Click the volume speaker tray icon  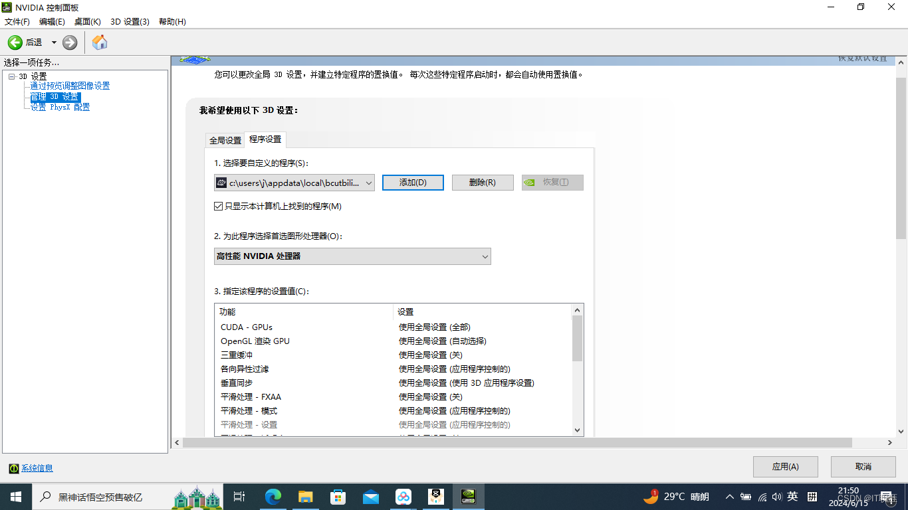(776, 497)
